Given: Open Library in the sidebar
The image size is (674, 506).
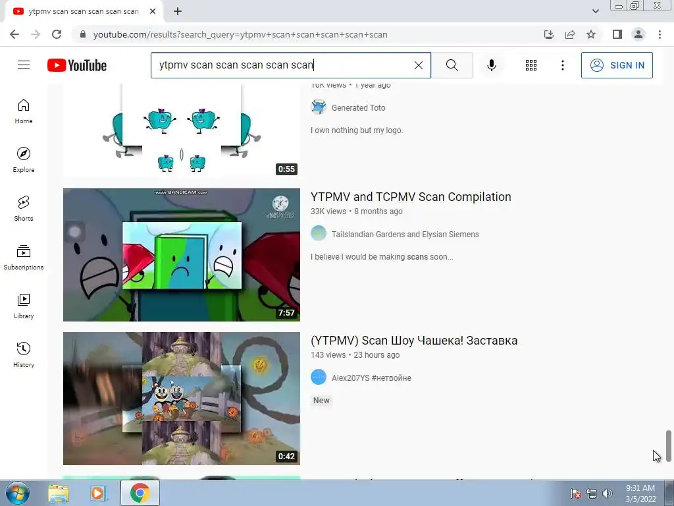Looking at the screenshot, I should tap(24, 306).
